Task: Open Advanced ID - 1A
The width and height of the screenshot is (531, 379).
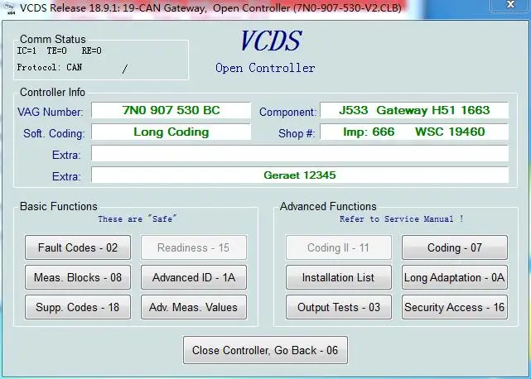Action: (194, 277)
